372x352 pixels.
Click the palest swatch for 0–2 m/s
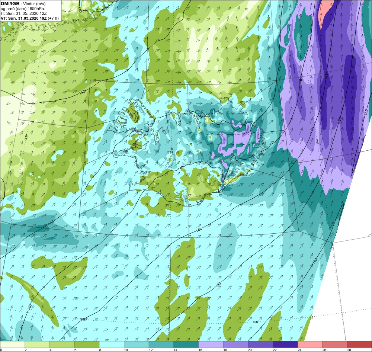[12, 345]
